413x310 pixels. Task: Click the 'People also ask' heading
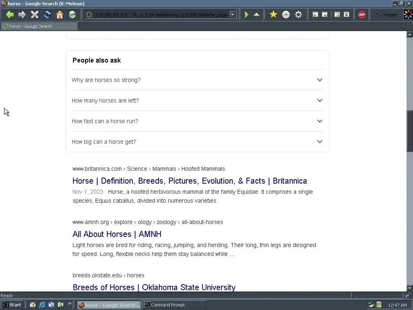click(x=97, y=61)
